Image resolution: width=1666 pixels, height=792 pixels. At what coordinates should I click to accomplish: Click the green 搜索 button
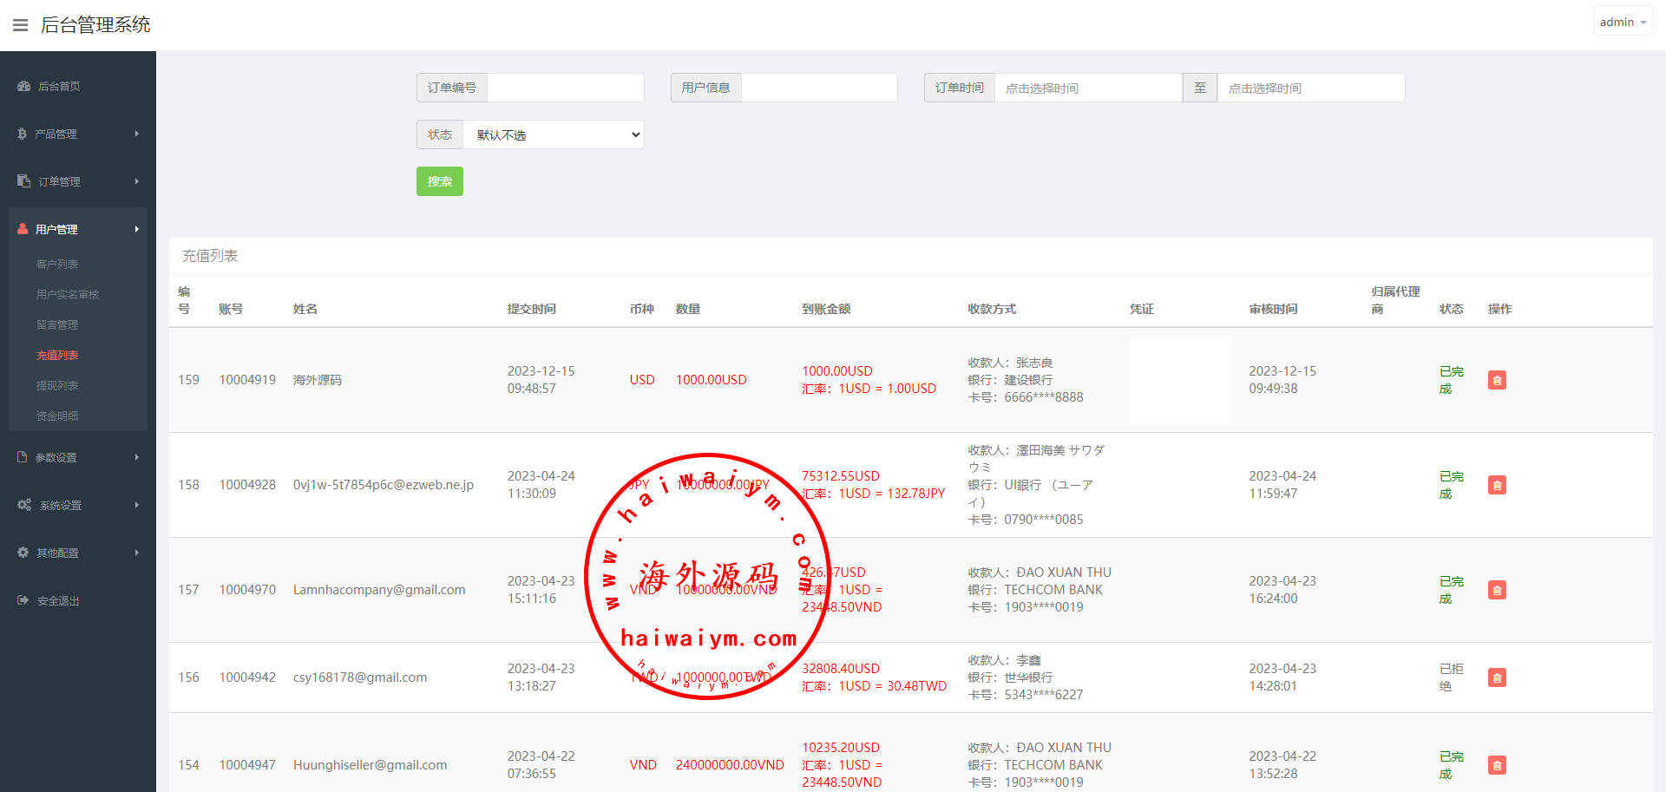tap(439, 181)
